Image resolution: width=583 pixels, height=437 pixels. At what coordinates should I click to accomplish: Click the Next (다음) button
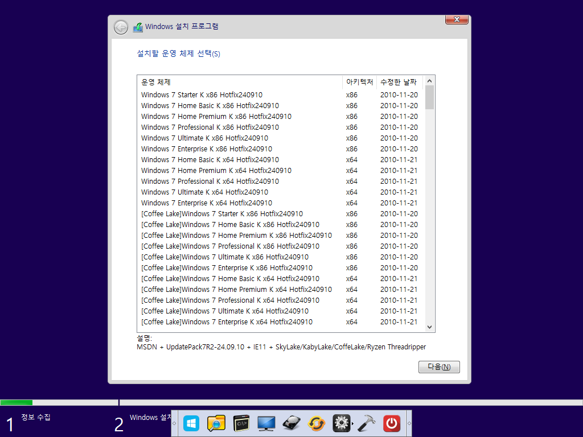(x=439, y=367)
